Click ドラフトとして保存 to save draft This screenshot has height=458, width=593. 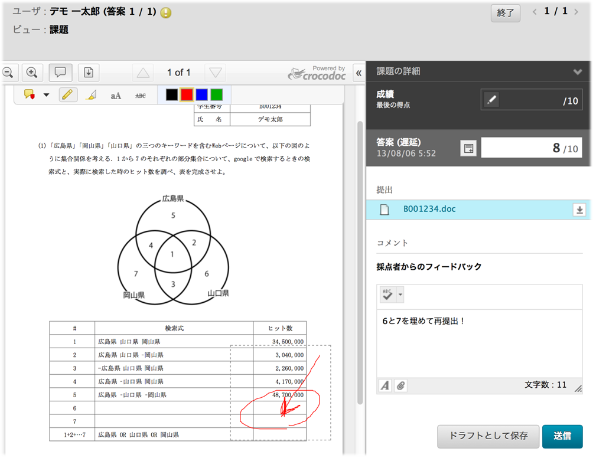(488, 436)
